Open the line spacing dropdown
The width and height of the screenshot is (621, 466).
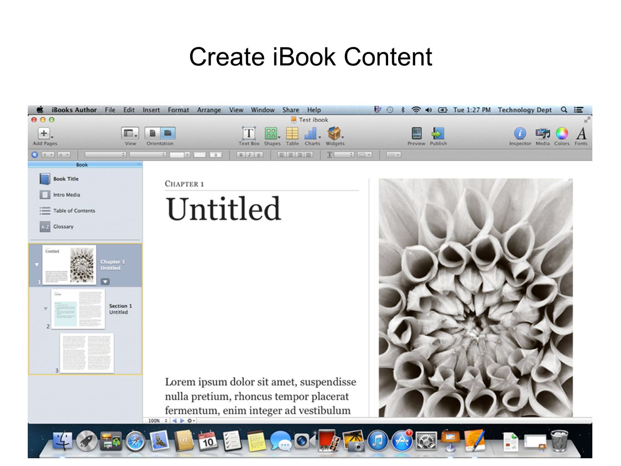[343, 155]
